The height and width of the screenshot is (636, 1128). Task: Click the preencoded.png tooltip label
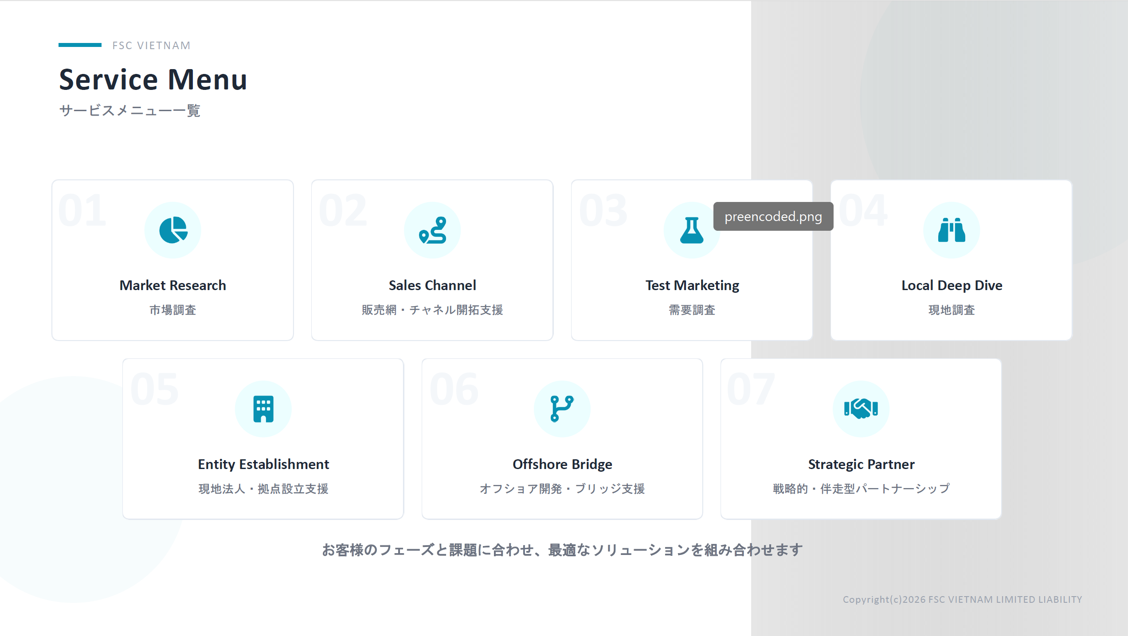click(773, 217)
